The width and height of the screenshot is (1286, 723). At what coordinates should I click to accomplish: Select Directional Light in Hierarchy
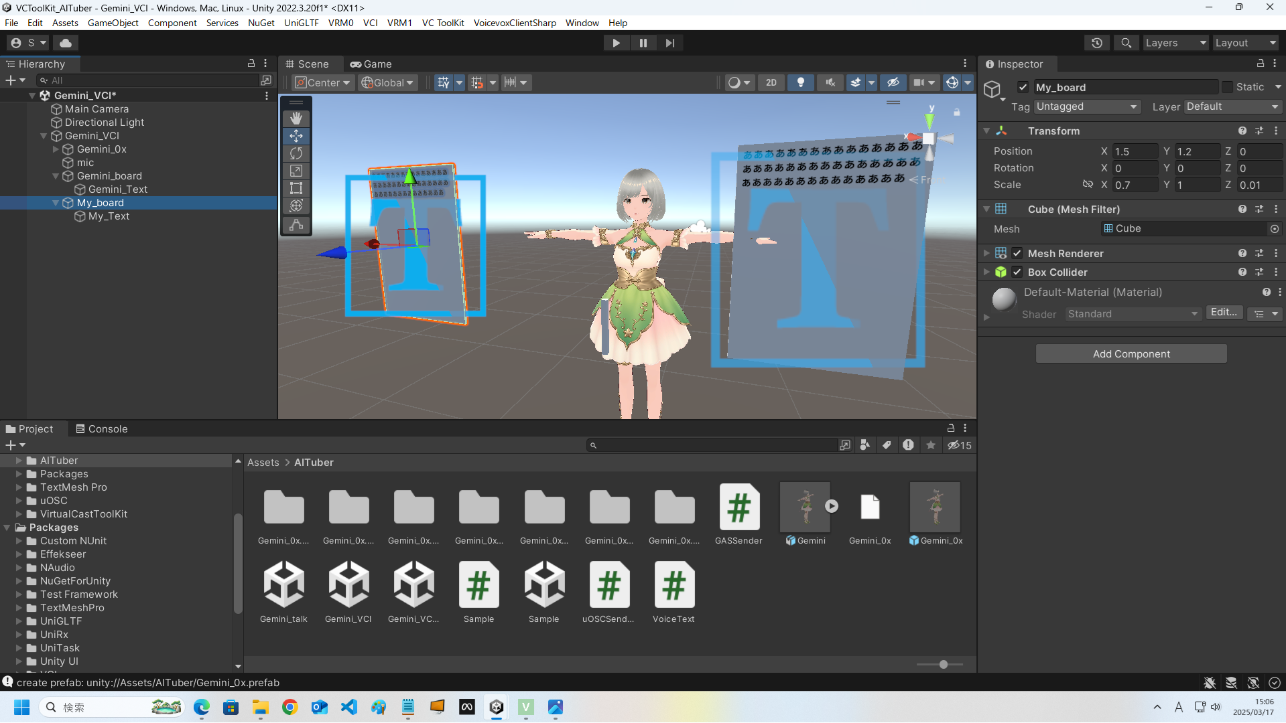click(x=105, y=123)
